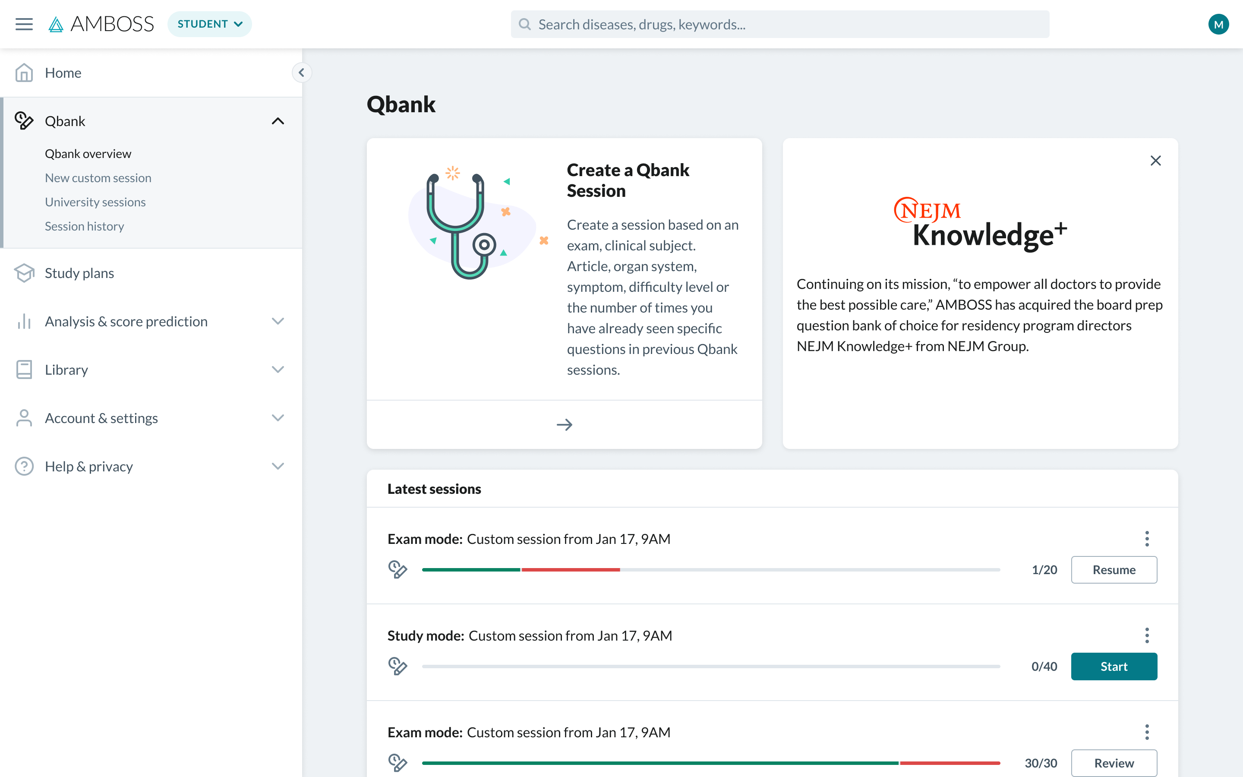The height and width of the screenshot is (777, 1243).
Task: Open the STUDENT dropdown
Action: (209, 24)
